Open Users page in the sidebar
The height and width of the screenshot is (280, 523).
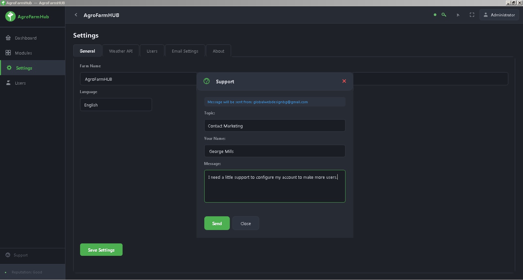(32, 83)
